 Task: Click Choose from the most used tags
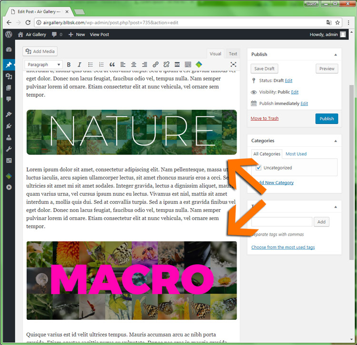tap(283, 247)
